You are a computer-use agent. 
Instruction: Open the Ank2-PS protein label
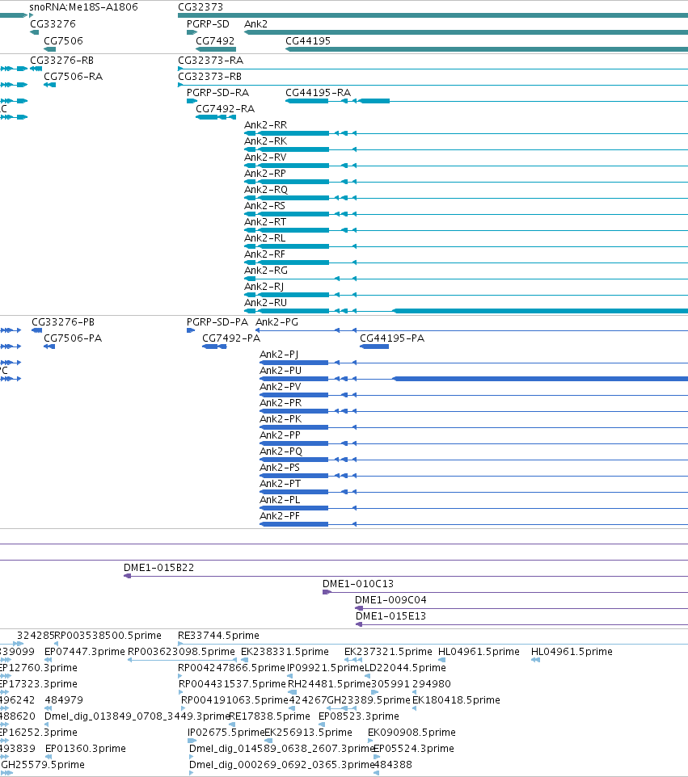click(x=280, y=468)
